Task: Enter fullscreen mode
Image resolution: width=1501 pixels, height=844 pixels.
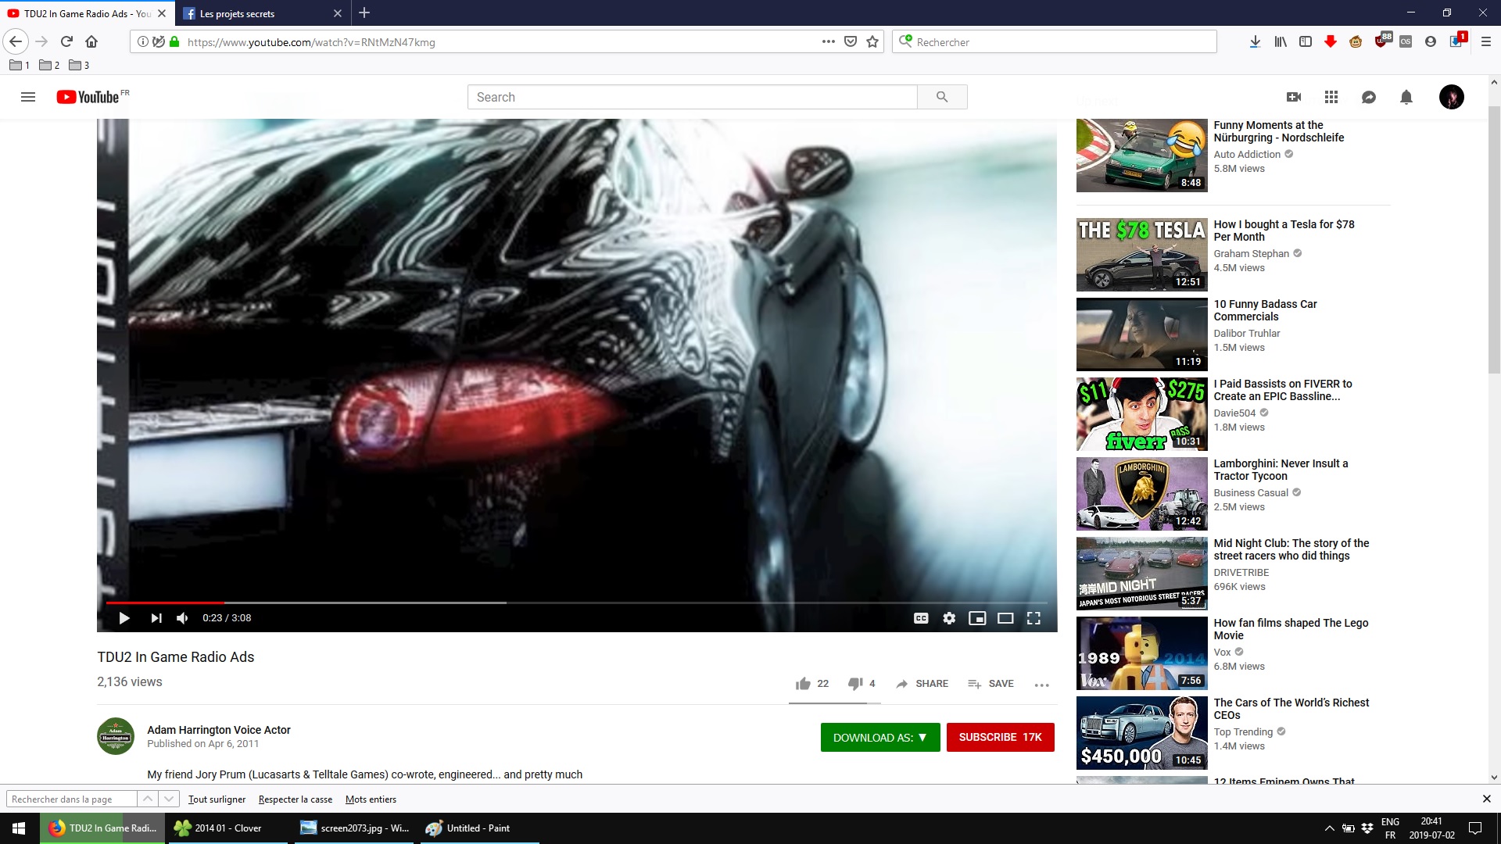Action: pos(1034,618)
